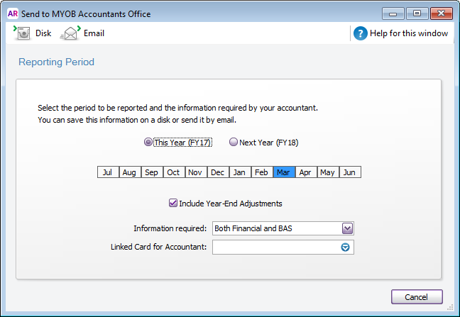
Task: Choose Jul as reporting month
Action: point(108,172)
